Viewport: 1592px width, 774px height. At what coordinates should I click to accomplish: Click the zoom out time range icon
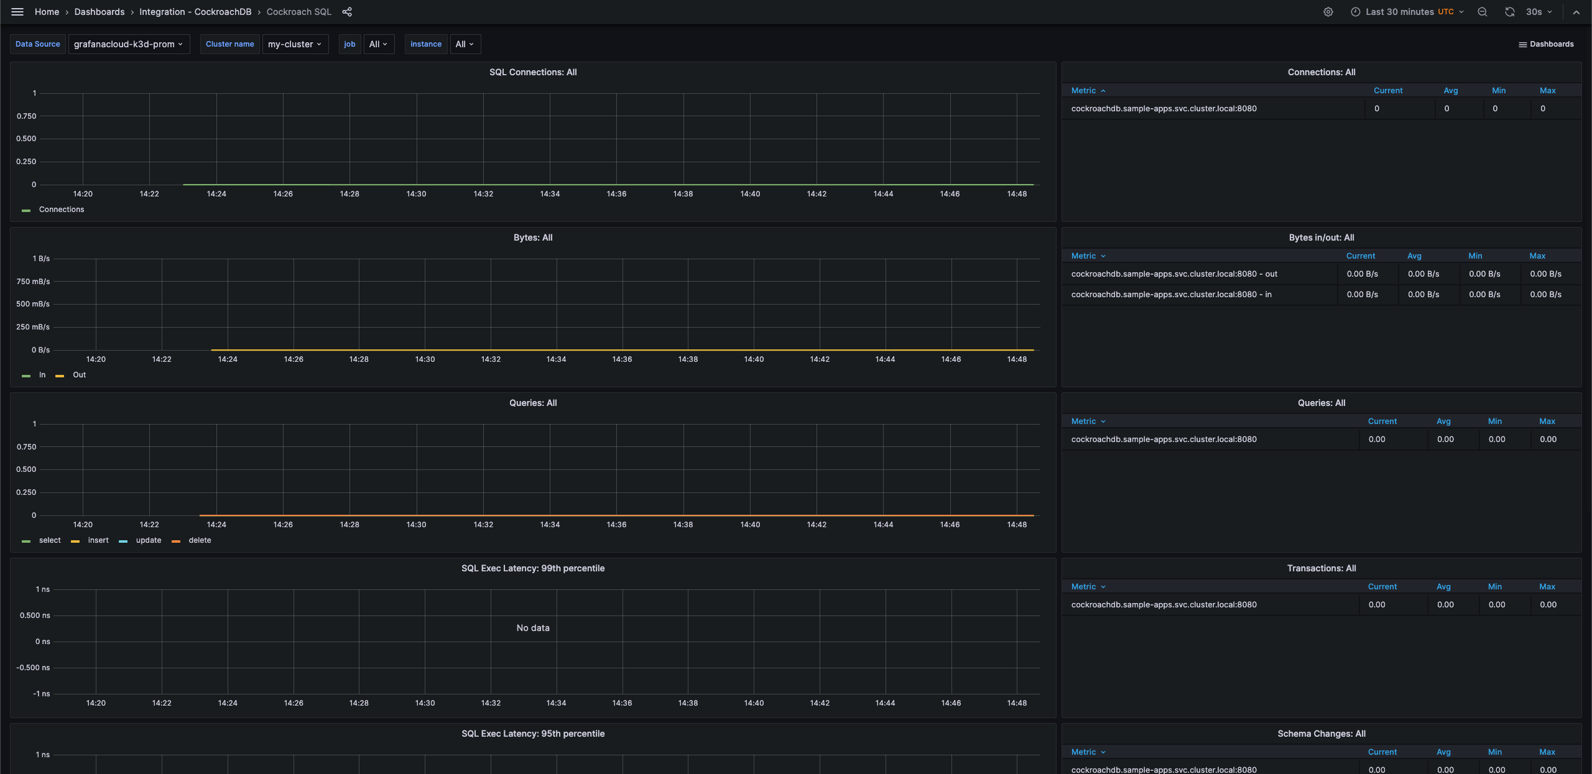pos(1483,12)
